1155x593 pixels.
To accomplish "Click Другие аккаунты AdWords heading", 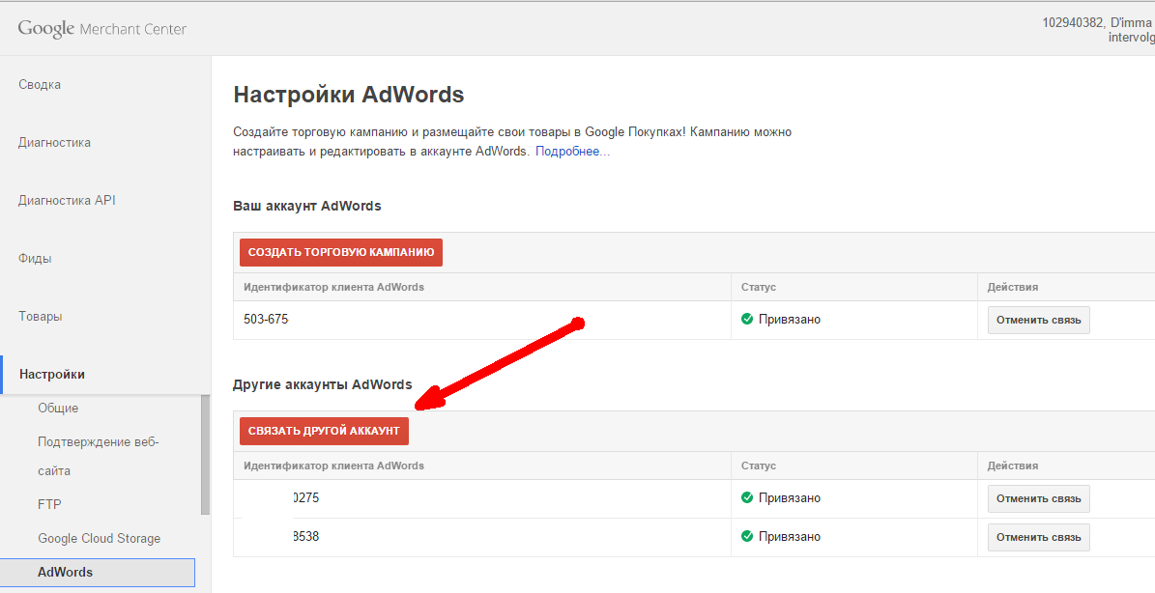I will click(x=323, y=384).
